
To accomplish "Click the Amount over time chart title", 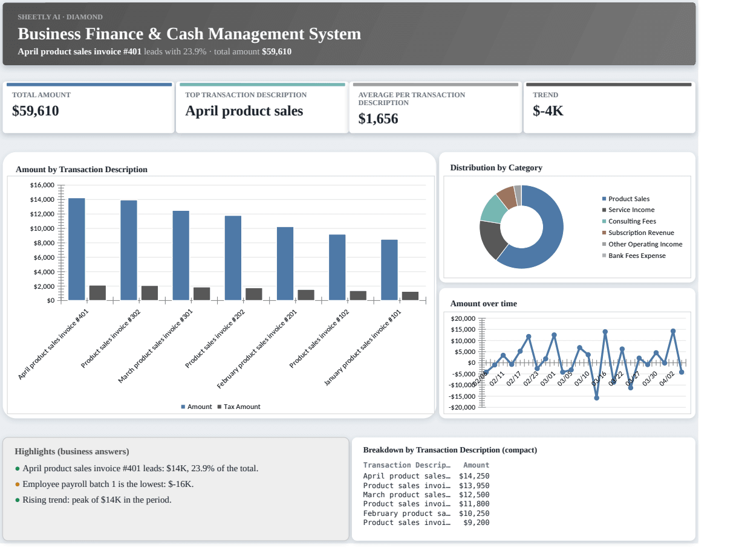I will pyautogui.click(x=484, y=304).
